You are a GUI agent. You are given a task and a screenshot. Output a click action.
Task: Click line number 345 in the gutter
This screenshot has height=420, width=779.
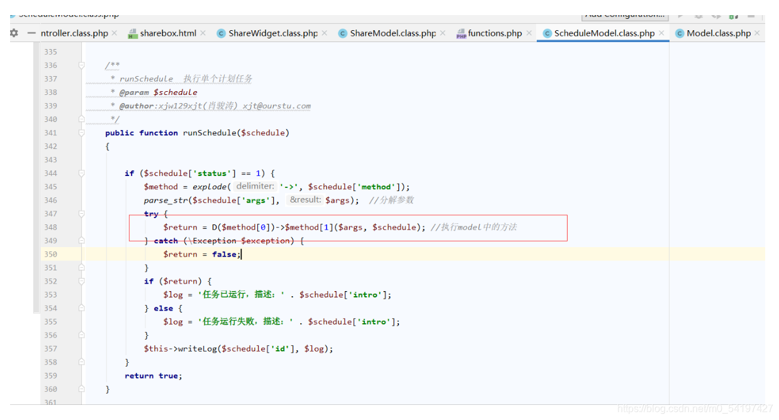tap(50, 187)
